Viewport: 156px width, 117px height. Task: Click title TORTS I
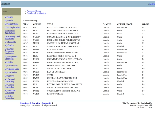point(51,75)
